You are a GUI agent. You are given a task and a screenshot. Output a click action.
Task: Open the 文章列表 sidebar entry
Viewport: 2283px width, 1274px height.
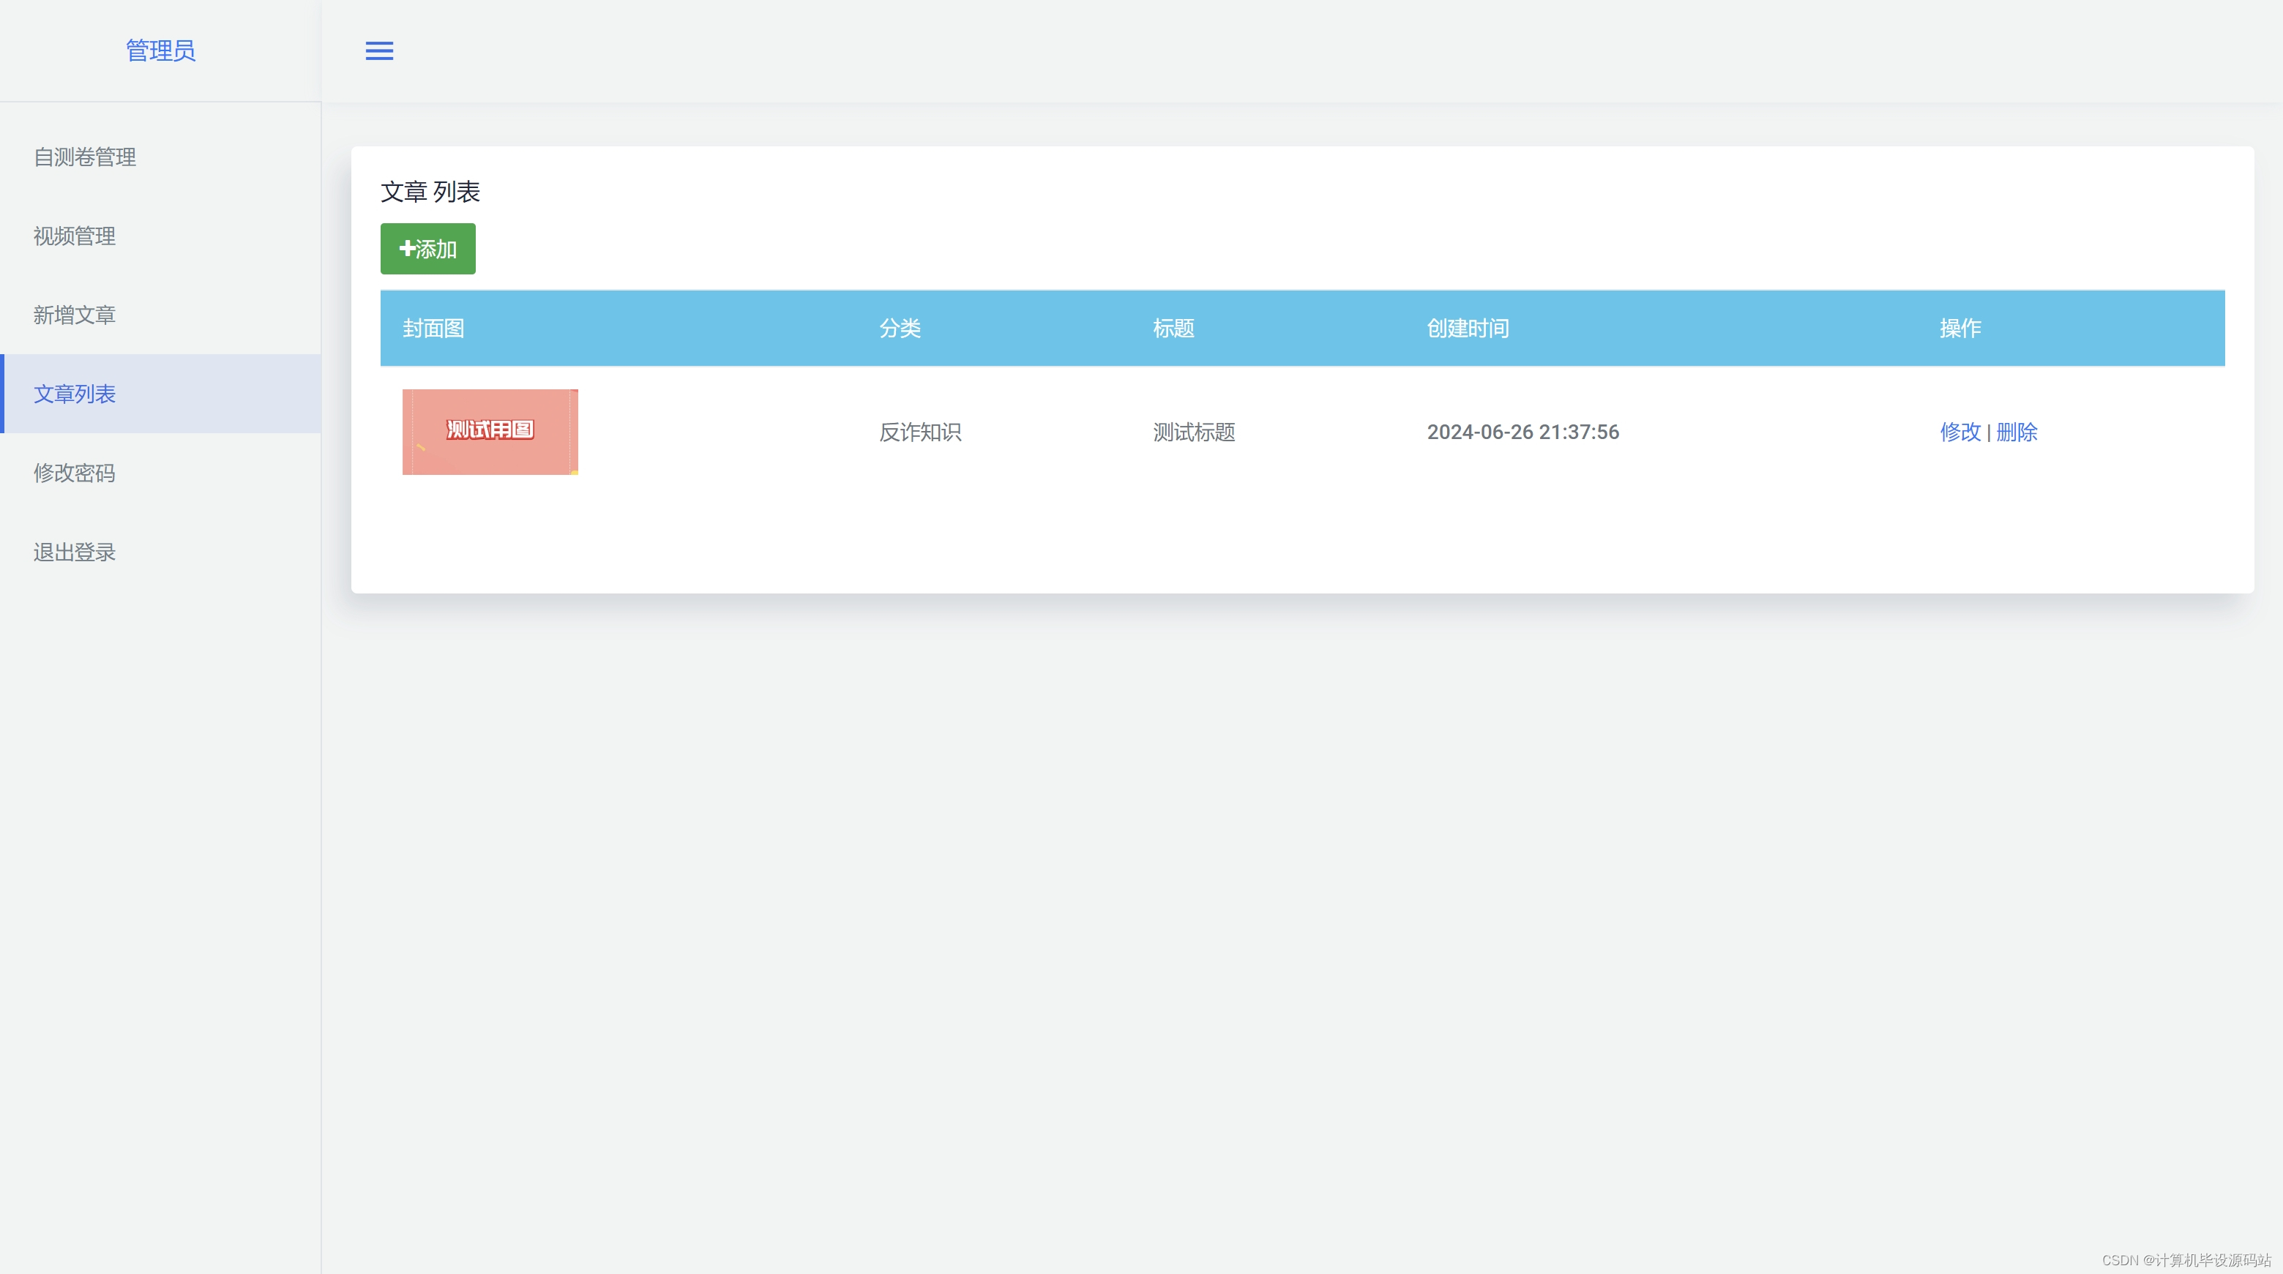75,394
